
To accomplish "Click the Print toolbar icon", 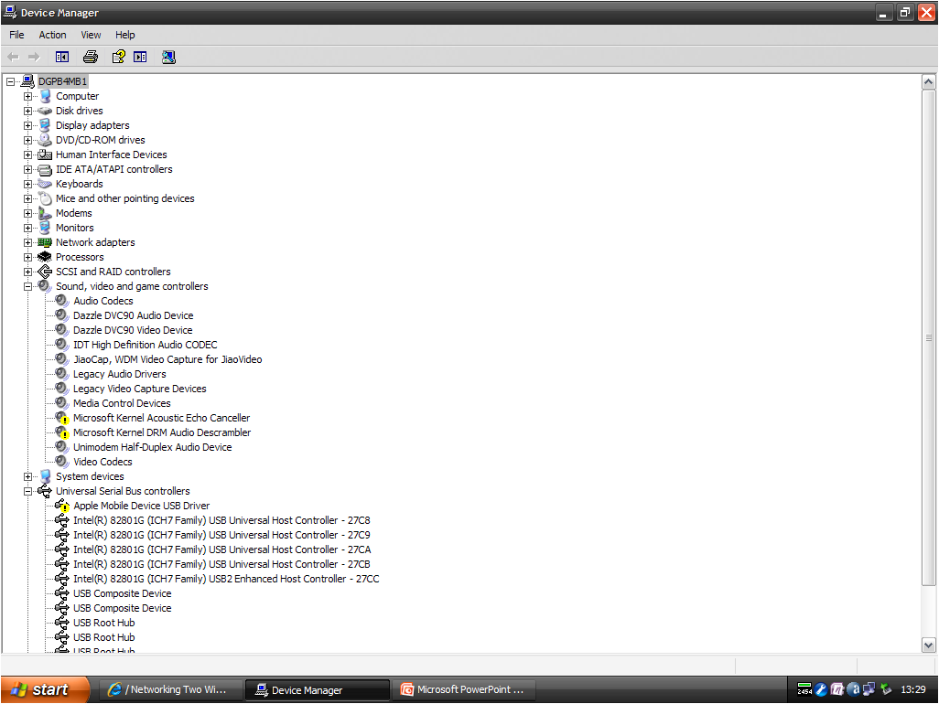I will (x=91, y=57).
